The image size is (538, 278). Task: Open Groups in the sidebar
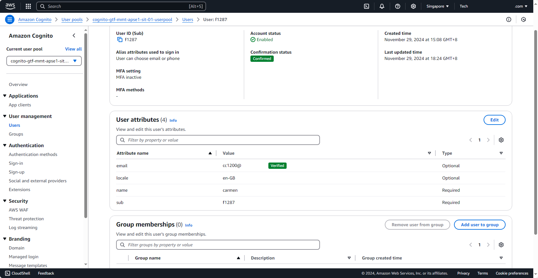pos(16,134)
